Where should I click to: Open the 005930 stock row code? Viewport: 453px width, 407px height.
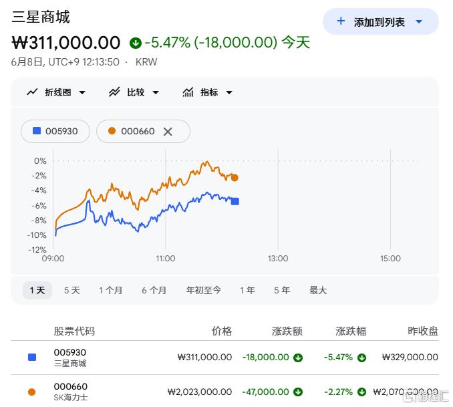pyautogui.click(x=70, y=352)
